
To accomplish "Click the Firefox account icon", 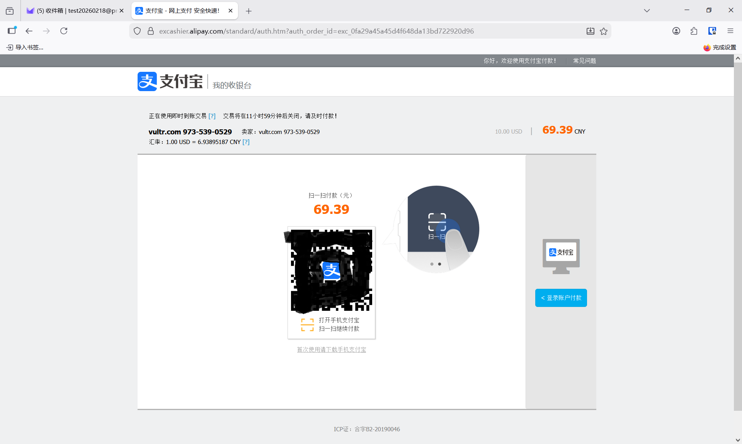I will [x=676, y=31].
